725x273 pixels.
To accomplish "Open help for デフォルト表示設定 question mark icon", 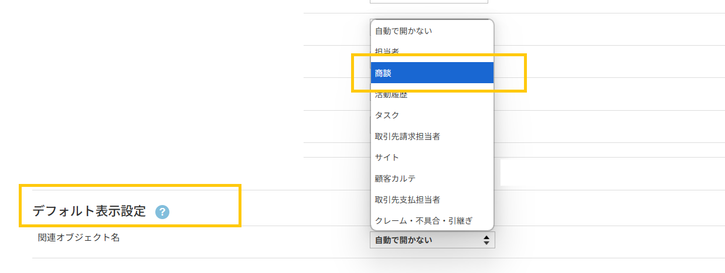I will click(162, 212).
